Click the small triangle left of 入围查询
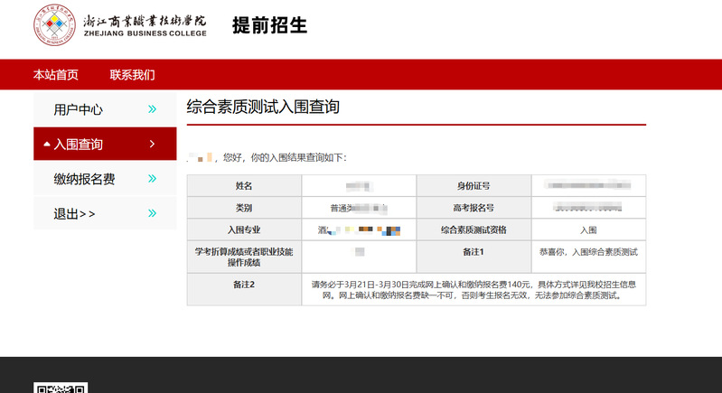 [x=46, y=144]
